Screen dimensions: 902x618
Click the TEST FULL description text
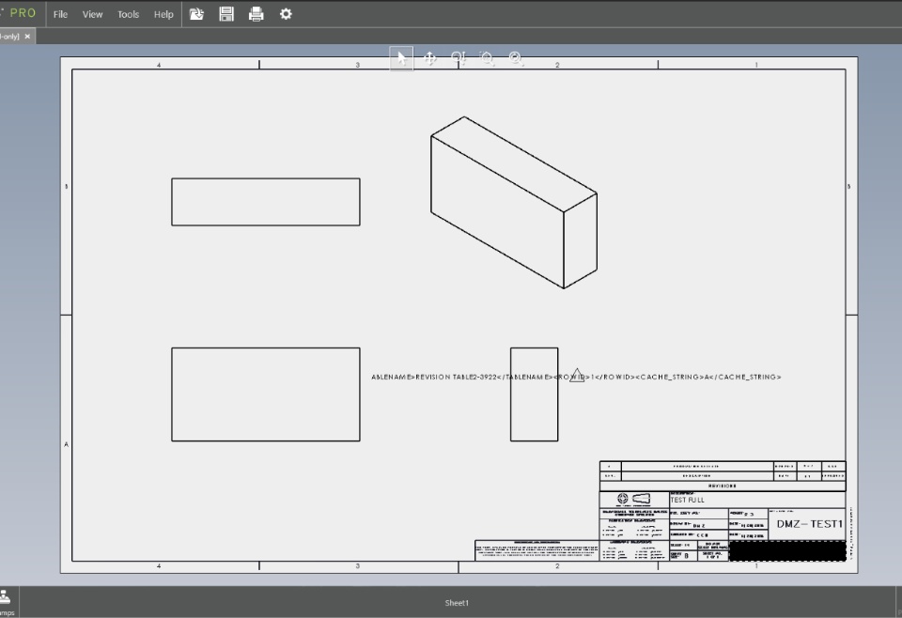click(687, 501)
